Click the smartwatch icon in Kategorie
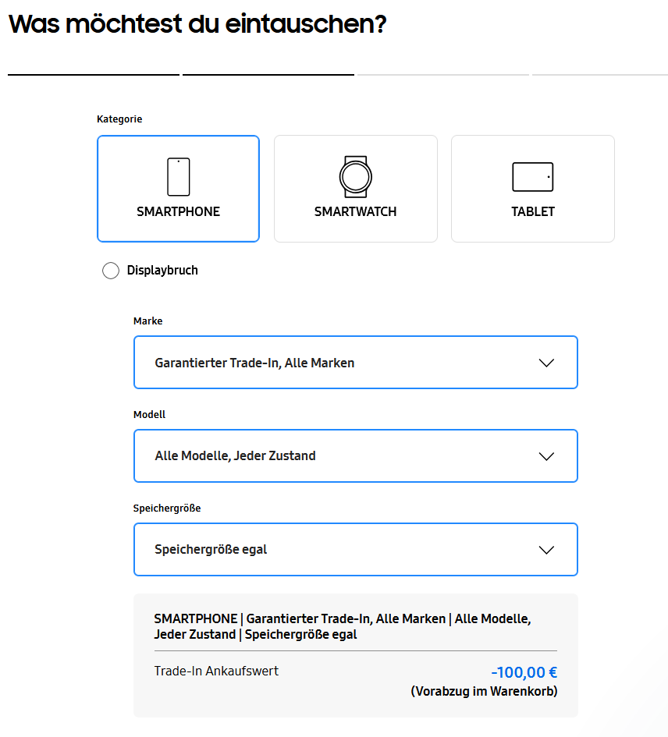This screenshot has width=668, height=737. 355,176
